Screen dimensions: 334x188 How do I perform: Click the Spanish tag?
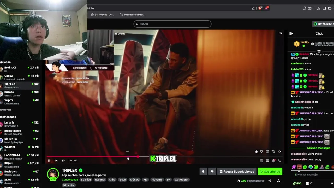point(86,180)
